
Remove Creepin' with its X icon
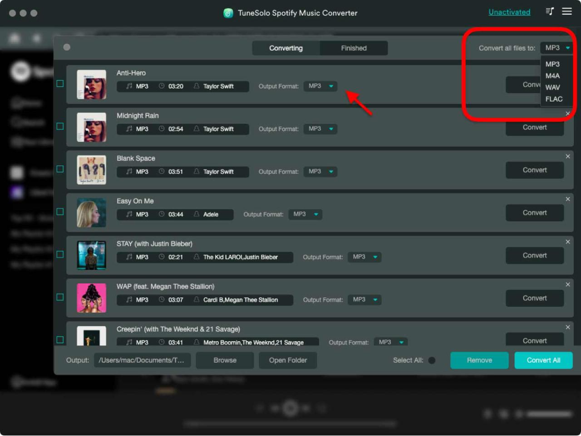tap(568, 327)
